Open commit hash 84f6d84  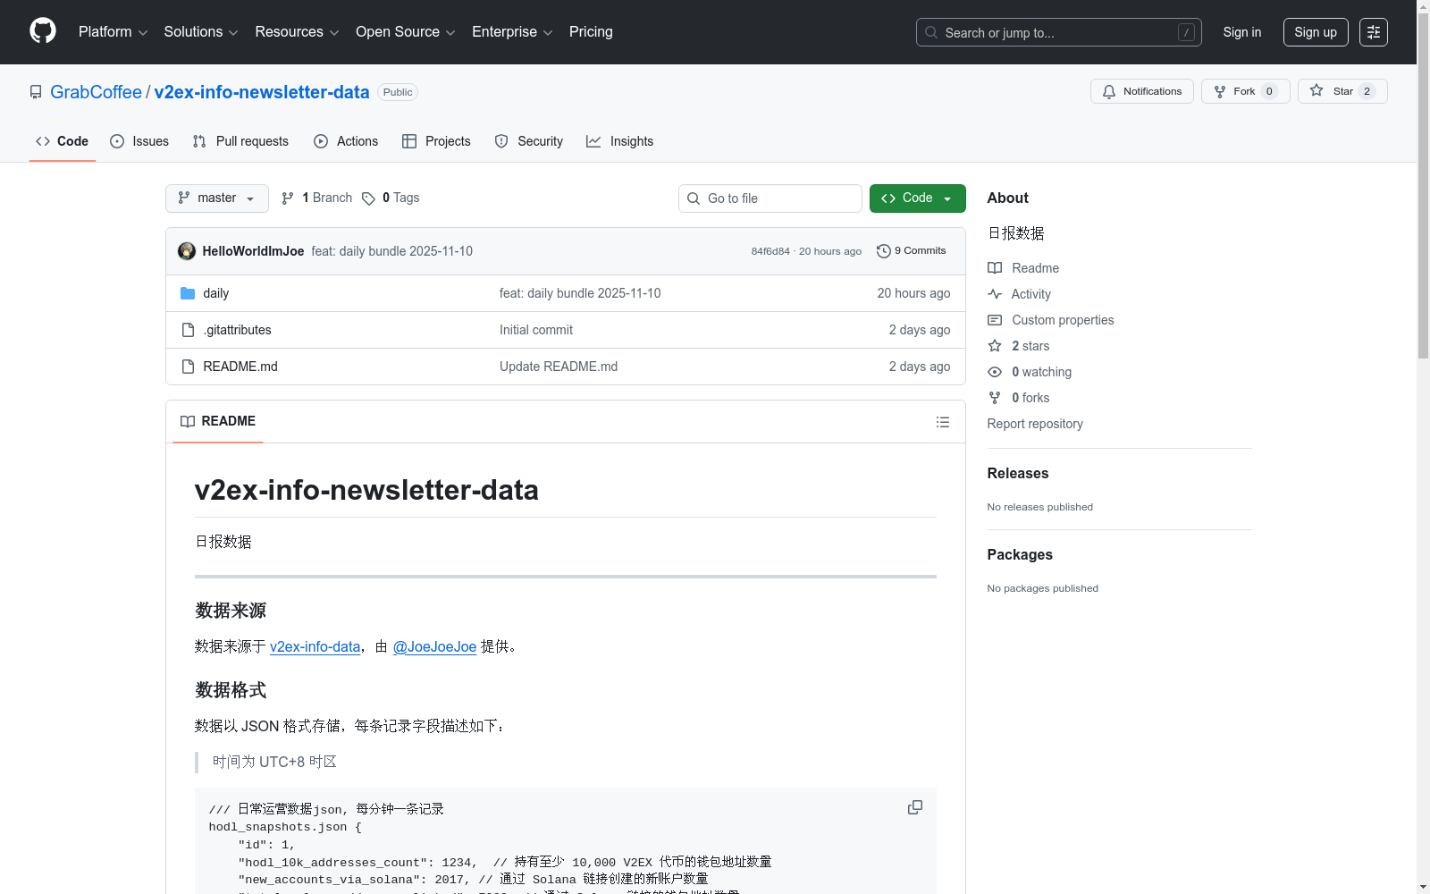tap(770, 251)
